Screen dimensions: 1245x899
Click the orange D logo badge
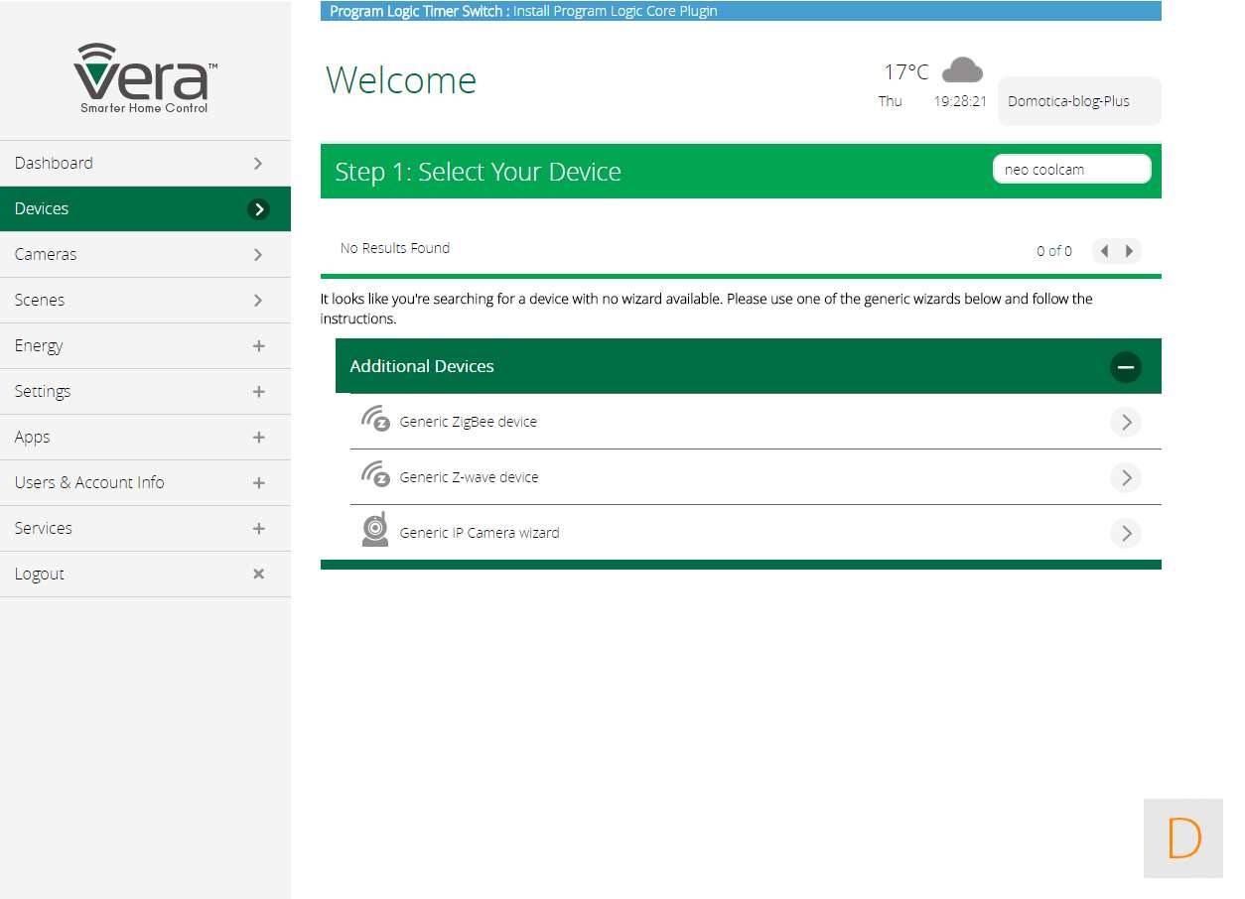pyautogui.click(x=1183, y=838)
